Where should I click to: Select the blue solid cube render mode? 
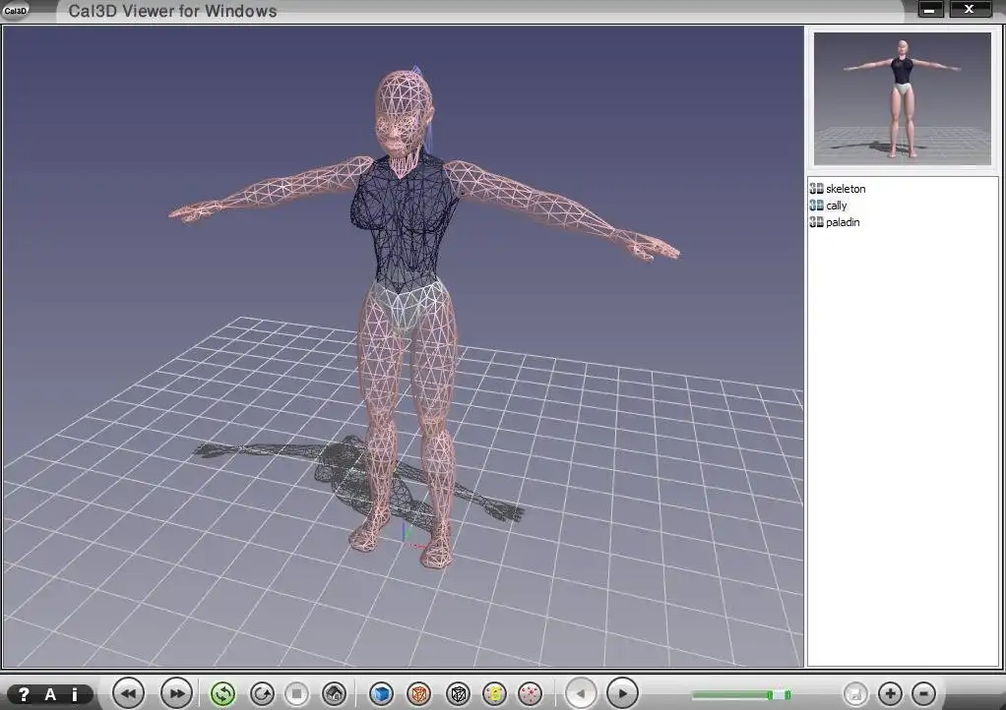click(382, 694)
